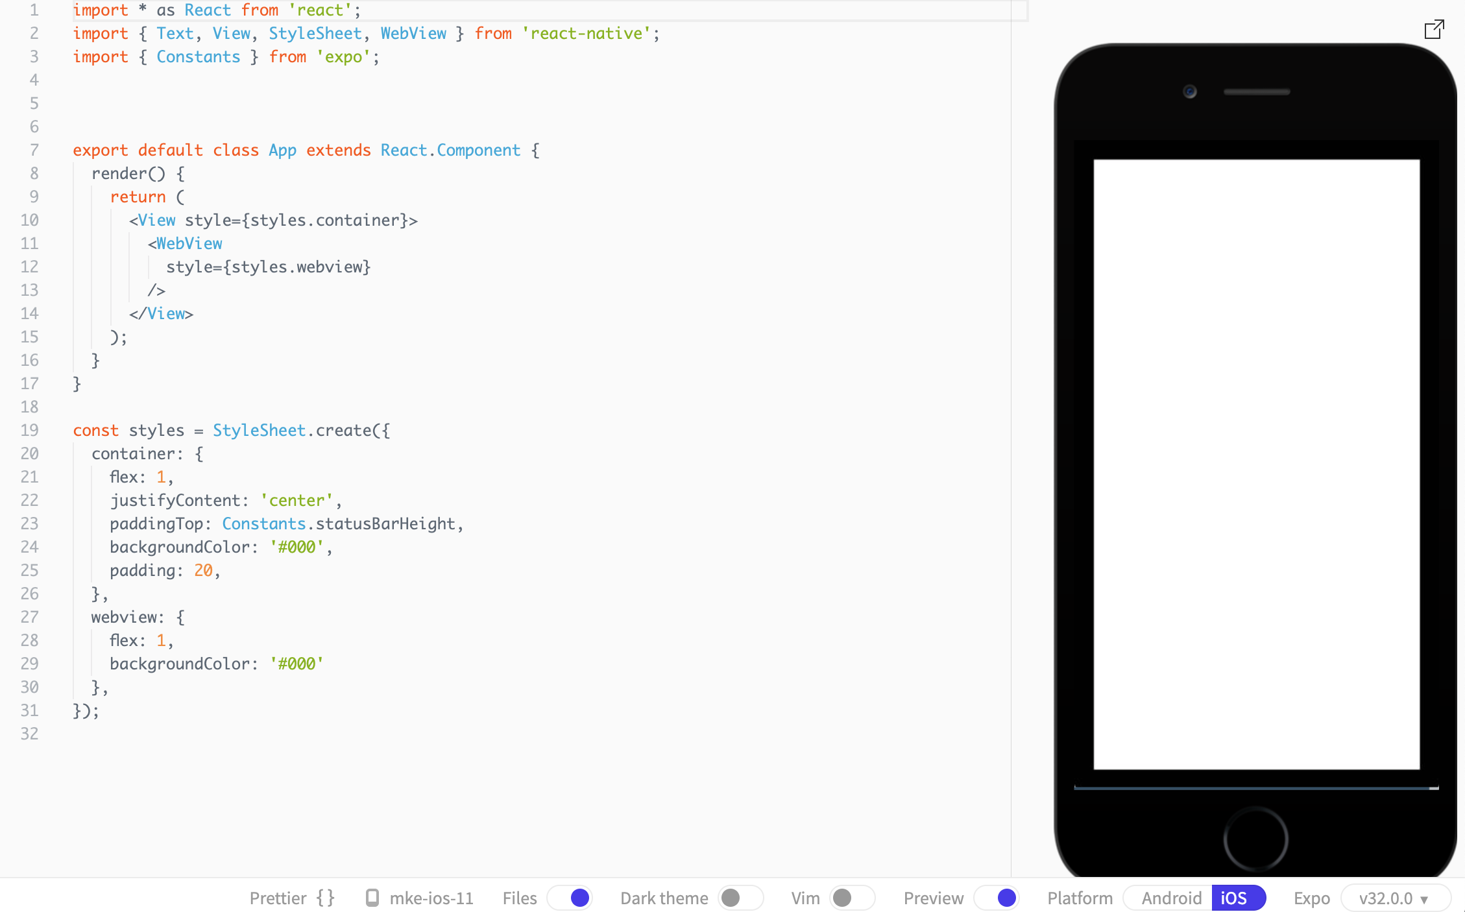Select the 'center' string on line 22
Viewport: 1465px width, 912px height.
coord(296,499)
